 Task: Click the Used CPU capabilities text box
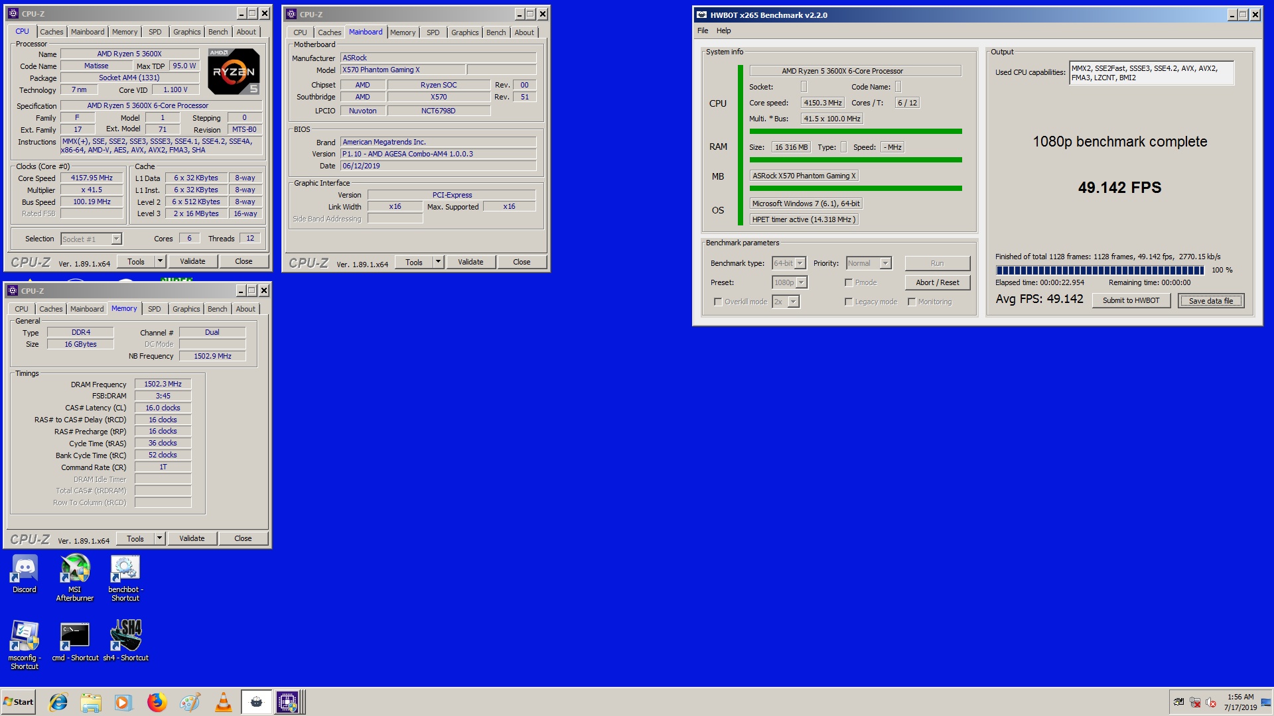1151,73
